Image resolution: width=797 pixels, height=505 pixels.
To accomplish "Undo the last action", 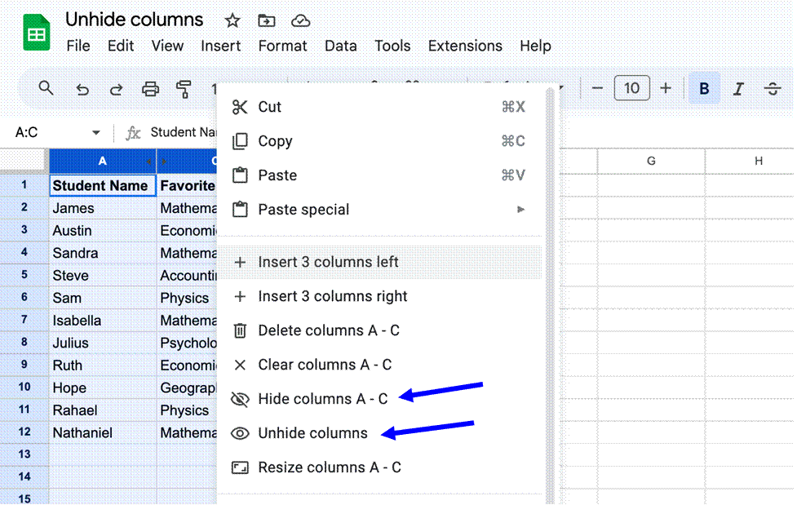I will pos(82,88).
